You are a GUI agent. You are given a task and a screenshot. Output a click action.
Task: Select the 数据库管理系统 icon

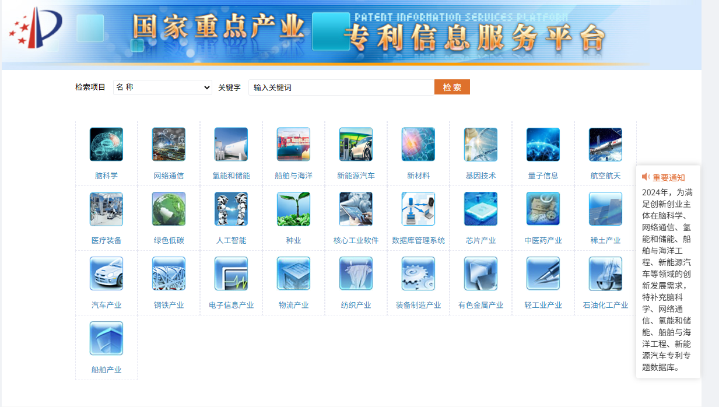pos(418,209)
